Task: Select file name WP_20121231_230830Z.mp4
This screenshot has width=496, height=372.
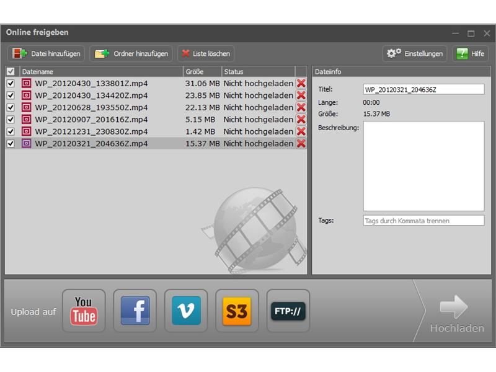Action: tap(91, 131)
